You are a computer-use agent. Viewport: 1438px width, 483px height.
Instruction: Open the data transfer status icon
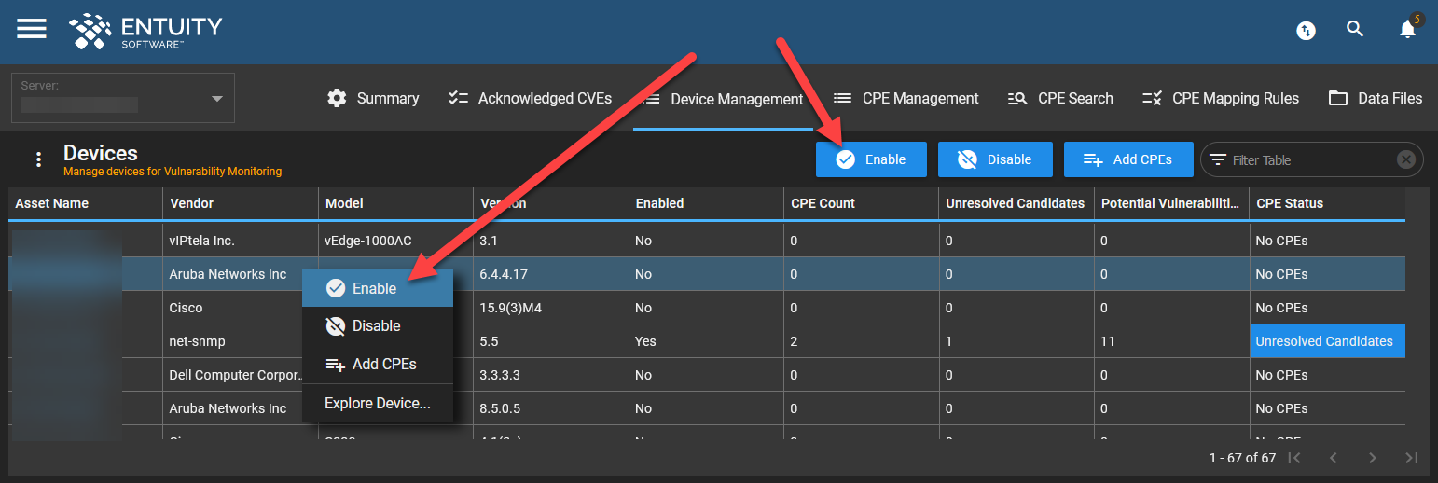(x=1307, y=31)
